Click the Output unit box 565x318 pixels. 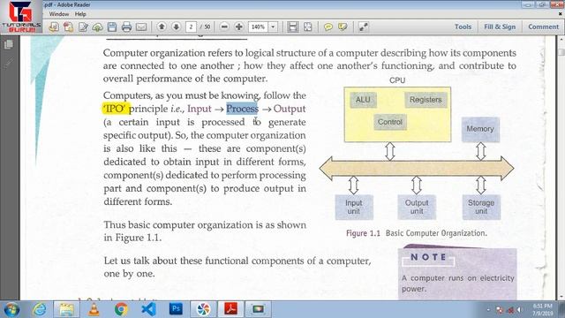(417, 207)
